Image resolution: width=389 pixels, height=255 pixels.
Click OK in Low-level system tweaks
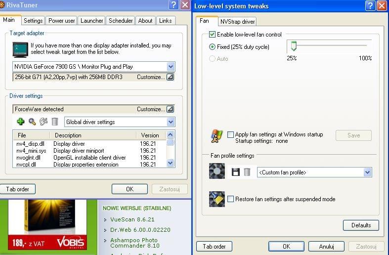[286, 246]
